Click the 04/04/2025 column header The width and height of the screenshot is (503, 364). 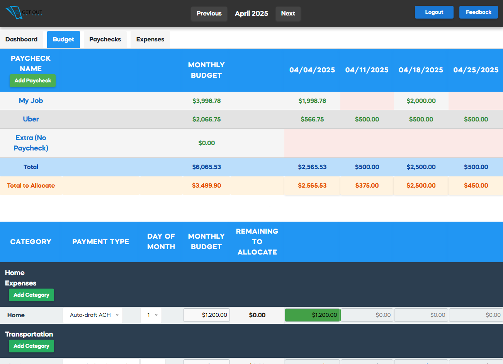click(x=312, y=70)
